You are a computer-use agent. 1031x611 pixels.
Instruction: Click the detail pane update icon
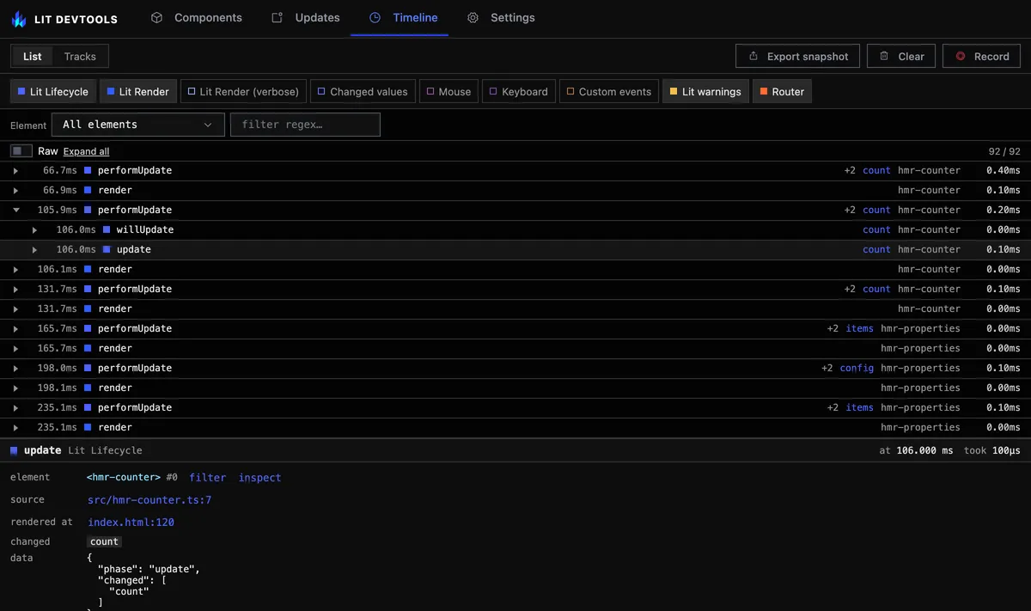pos(15,450)
